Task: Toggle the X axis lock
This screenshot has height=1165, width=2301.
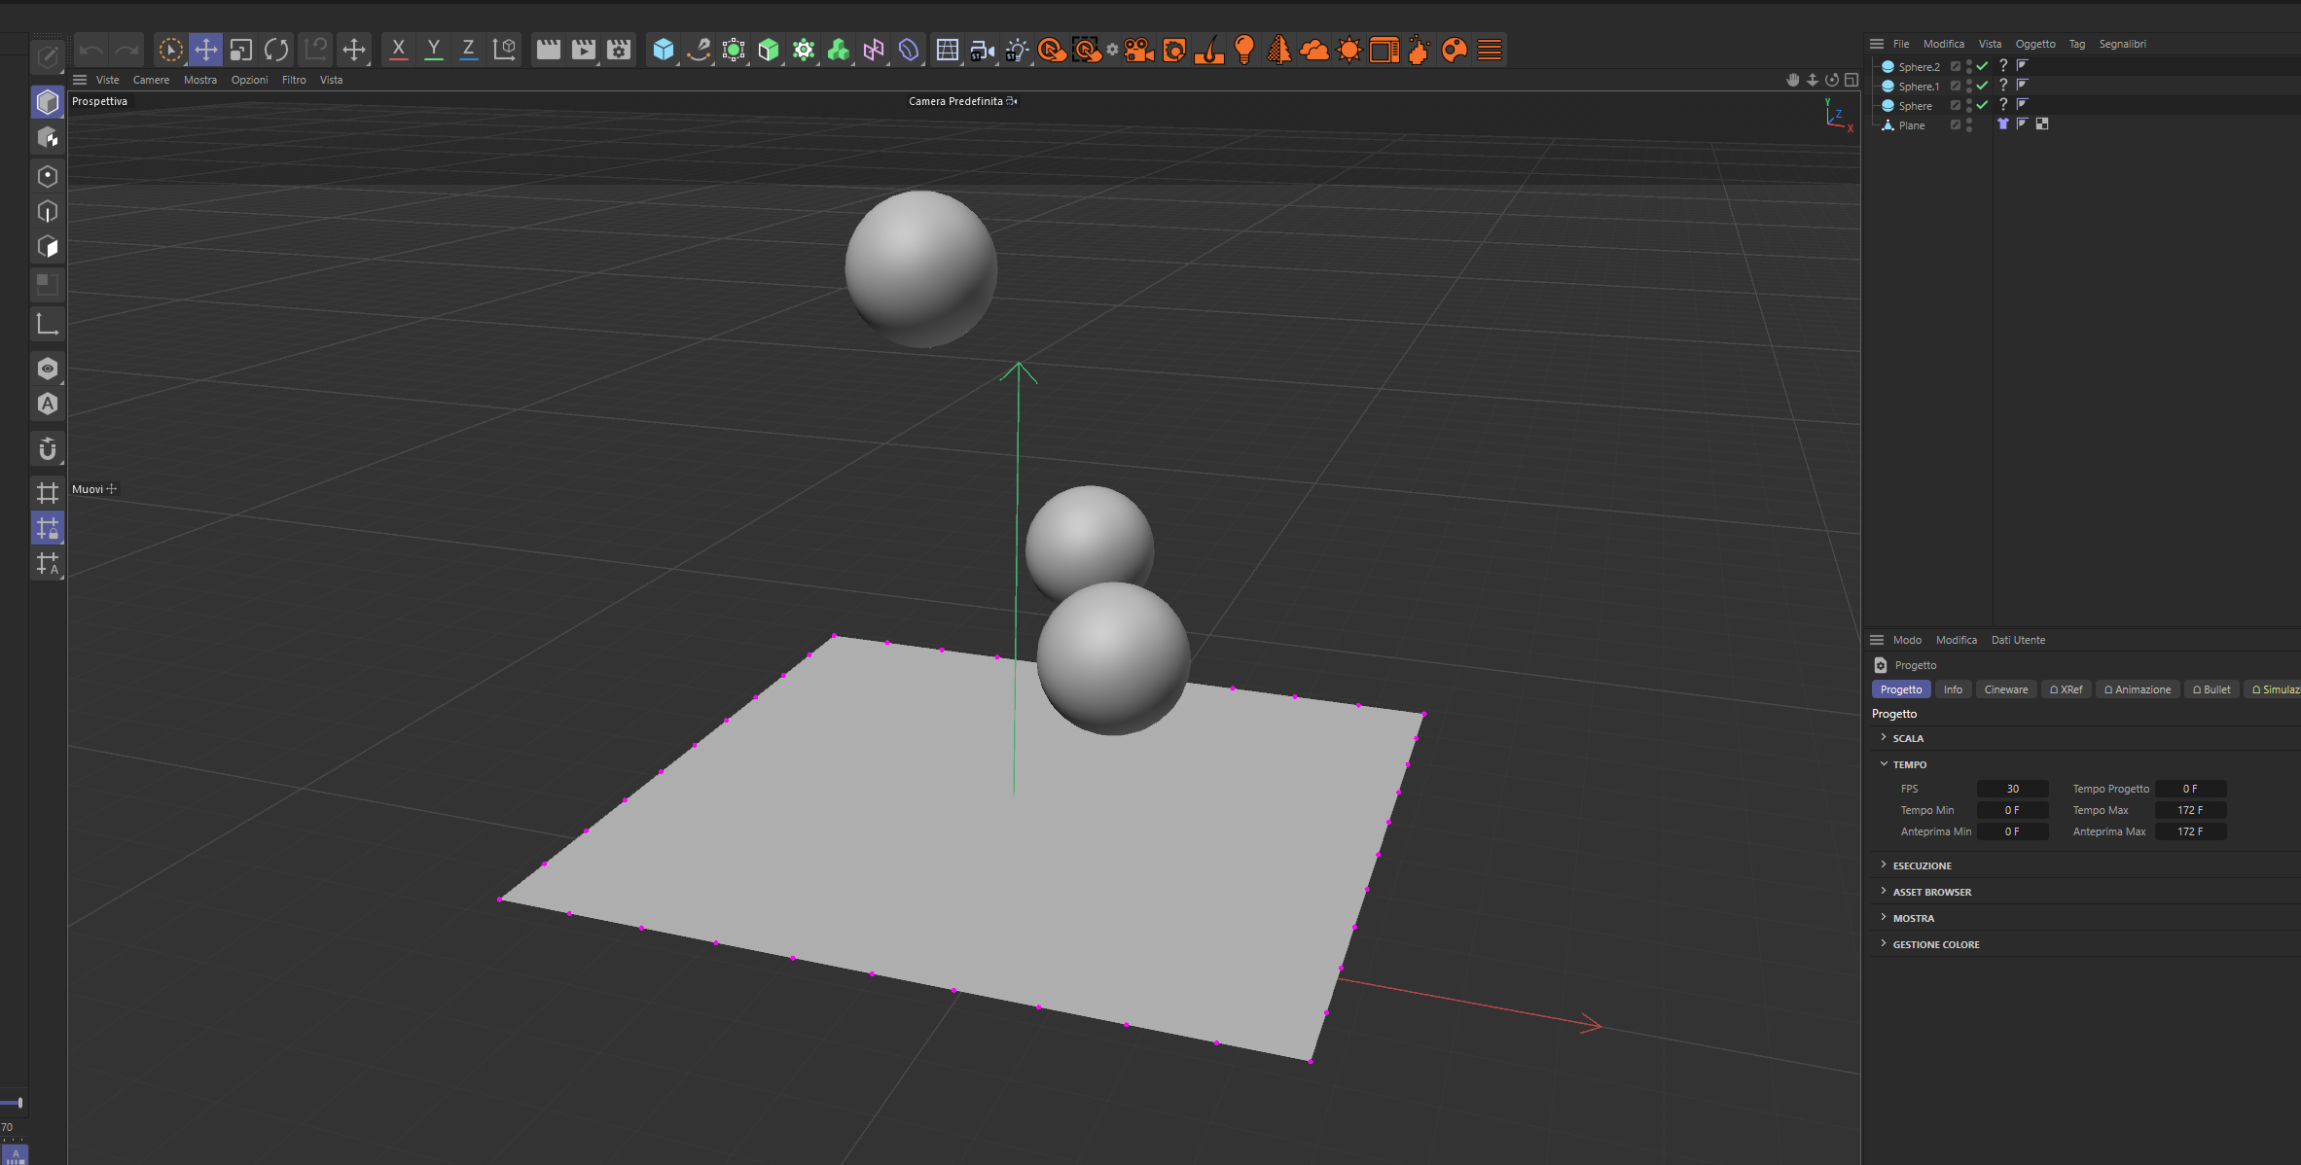Action: click(398, 50)
